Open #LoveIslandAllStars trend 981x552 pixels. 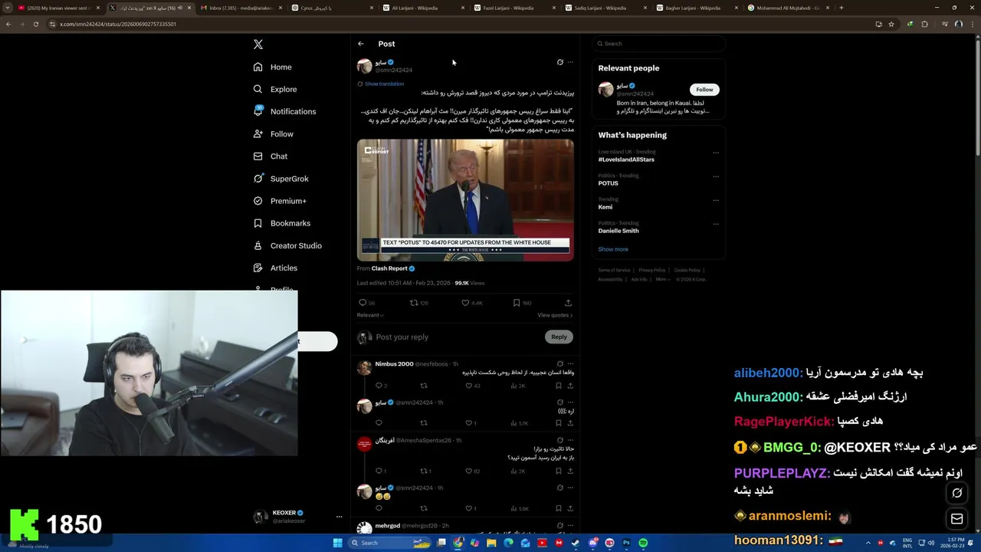(626, 159)
